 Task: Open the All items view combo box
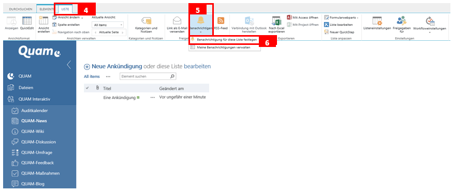[x=108, y=25]
